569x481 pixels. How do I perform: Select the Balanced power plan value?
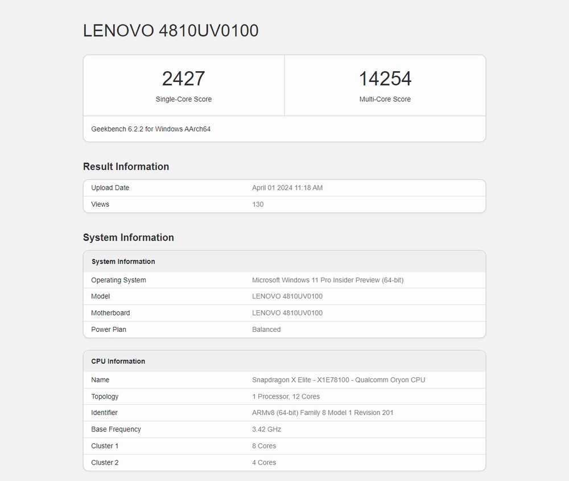tap(266, 330)
